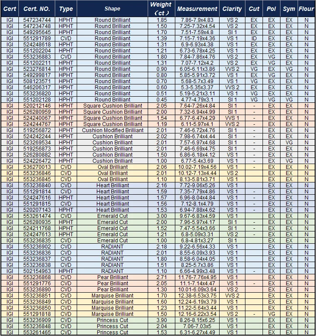Click cert number 502154963

coord(37,271)
